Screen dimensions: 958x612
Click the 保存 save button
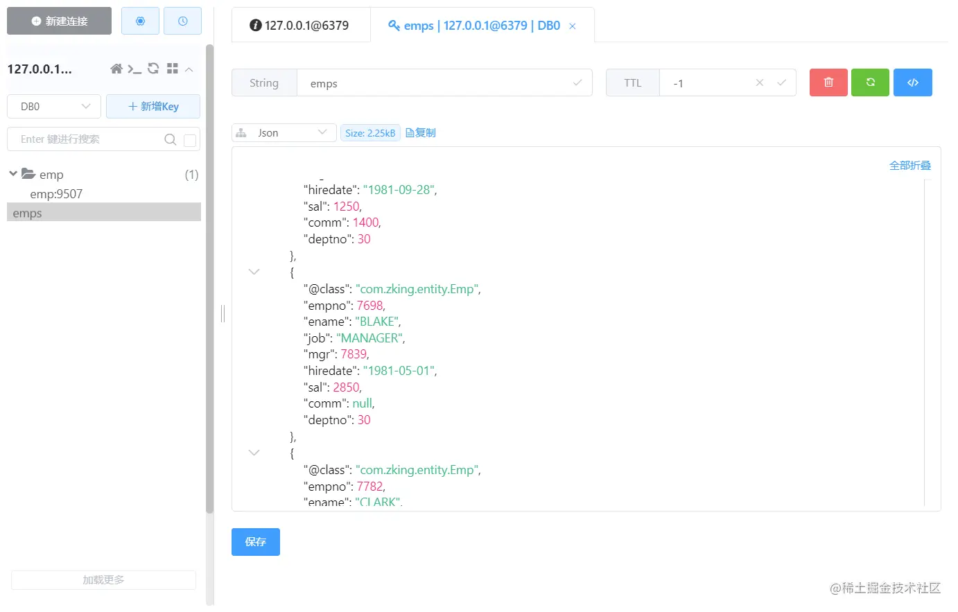(256, 542)
